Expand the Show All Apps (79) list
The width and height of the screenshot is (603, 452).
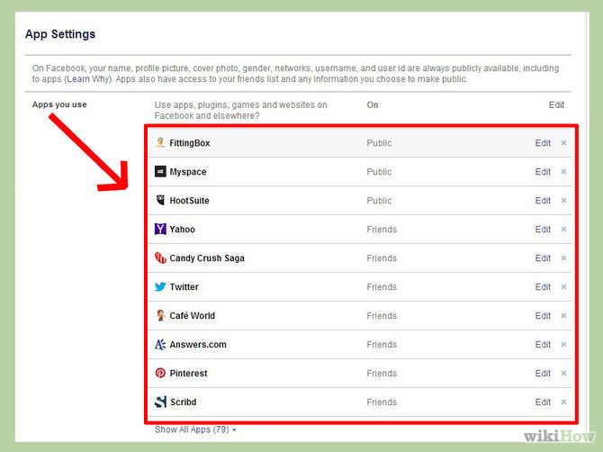195,430
